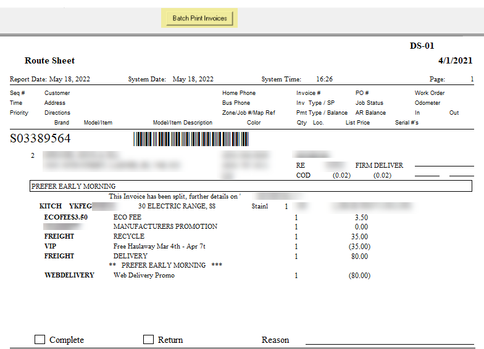
Task: Check the Complete checkbox
Action: 40,339
